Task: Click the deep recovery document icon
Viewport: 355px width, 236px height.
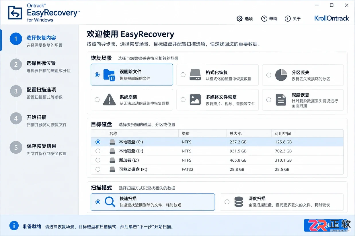Action: coord(281,100)
